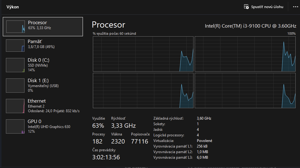Click the top-right CPU core graph
Screen dimensions: 300x168
click(x=245, y=54)
